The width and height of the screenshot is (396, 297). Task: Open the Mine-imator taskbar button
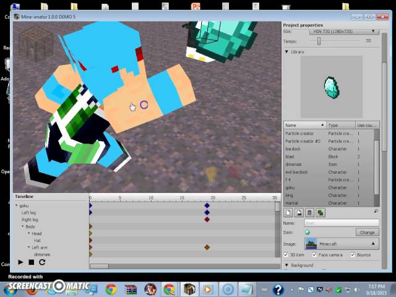coord(189,290)
